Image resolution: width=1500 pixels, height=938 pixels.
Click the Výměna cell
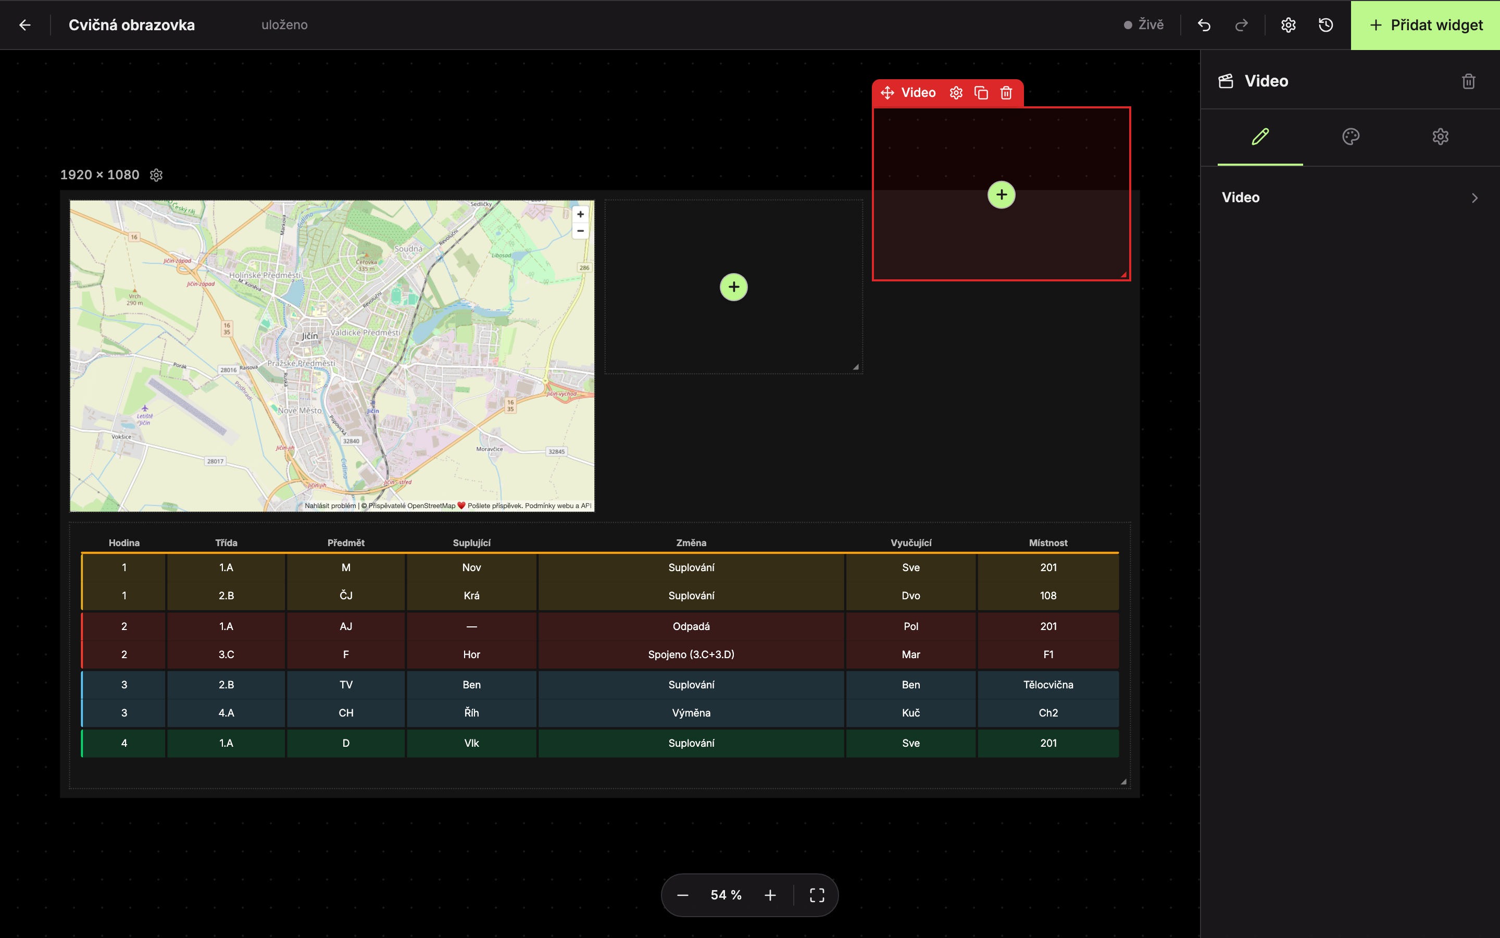coord(691,713)
